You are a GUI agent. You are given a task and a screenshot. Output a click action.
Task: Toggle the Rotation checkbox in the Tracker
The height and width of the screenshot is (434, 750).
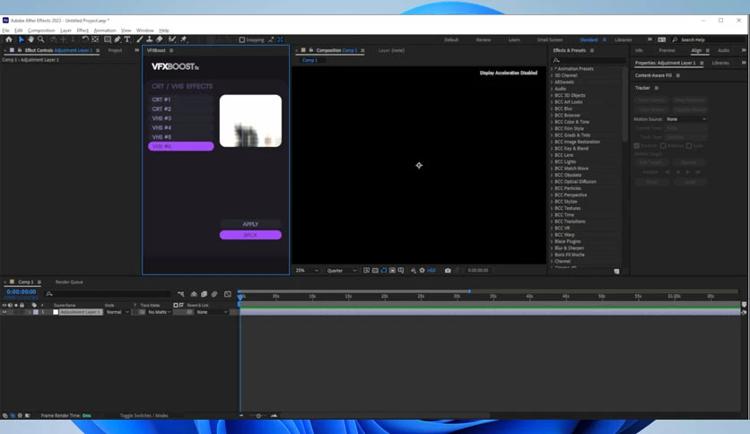pyautogui.click(x=663, y=146)
